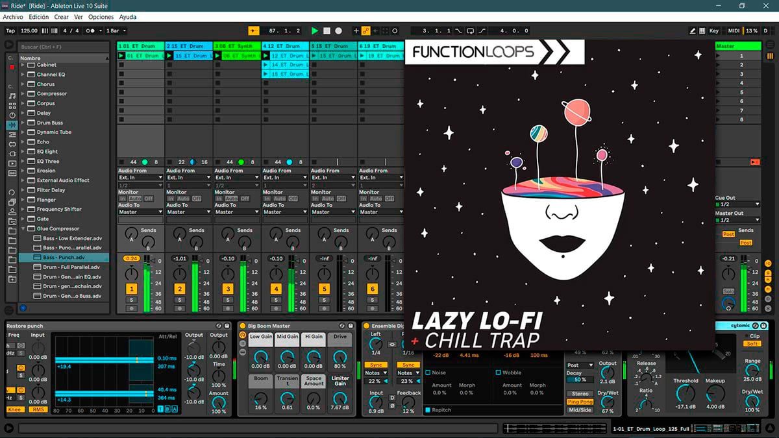Click the clip stop button of track 1
Image resolution: width=779 pixels, height=438 pixels.
(121, 162)
